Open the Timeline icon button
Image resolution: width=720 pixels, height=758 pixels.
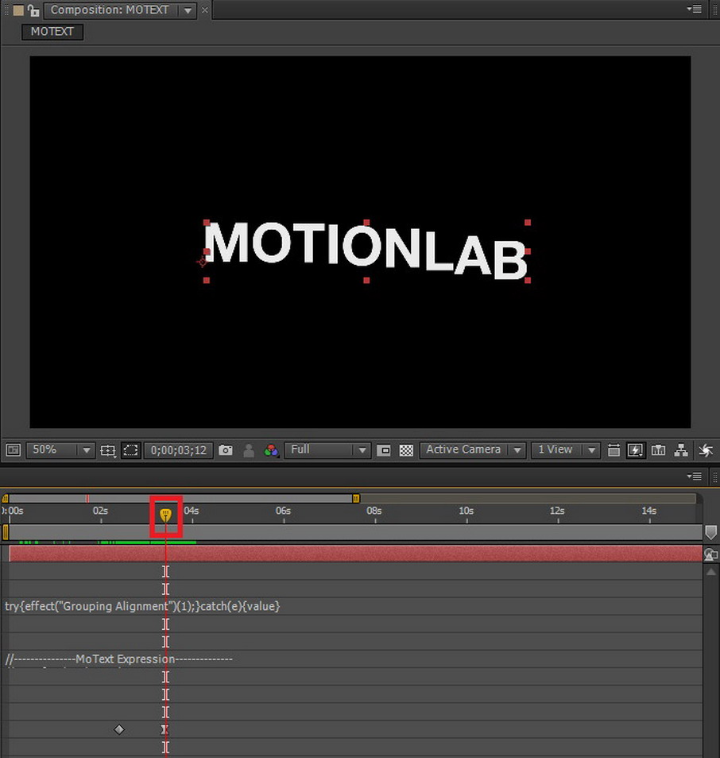[658, 450]
